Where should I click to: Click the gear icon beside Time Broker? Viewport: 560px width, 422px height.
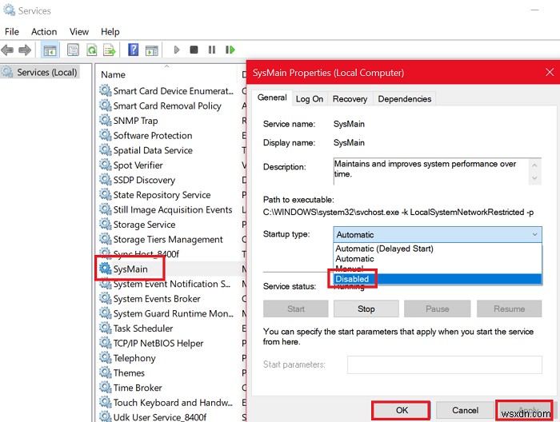[x=106, y=388]
